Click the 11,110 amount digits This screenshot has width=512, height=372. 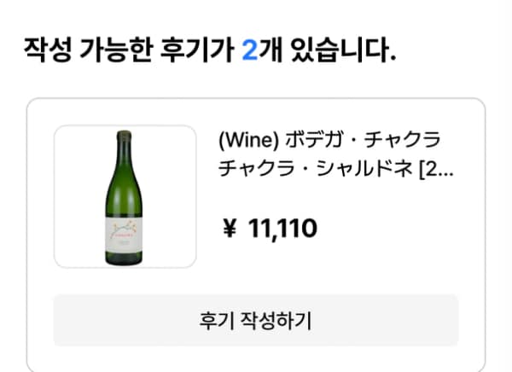pyautogui.click(x=282, y=229)
